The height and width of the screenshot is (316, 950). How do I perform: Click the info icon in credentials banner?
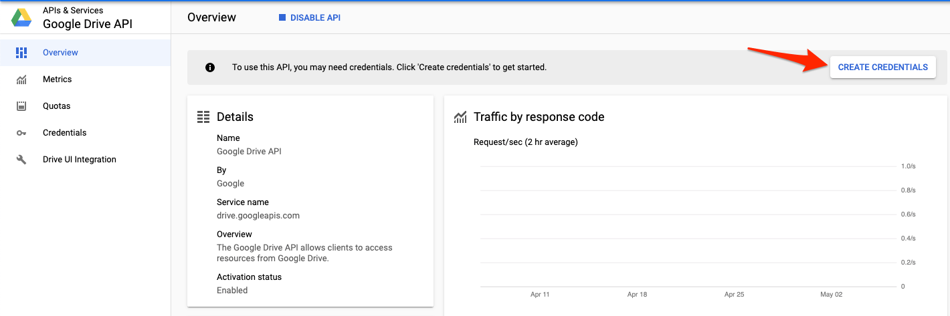click(x=210, y=67)
